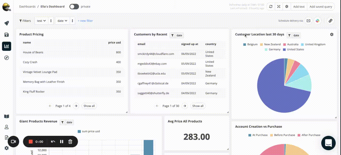The width and height of the screenshot is (341, 155).
Task: Open saved queries via the floppy disk icon
Action: (7, 35)
